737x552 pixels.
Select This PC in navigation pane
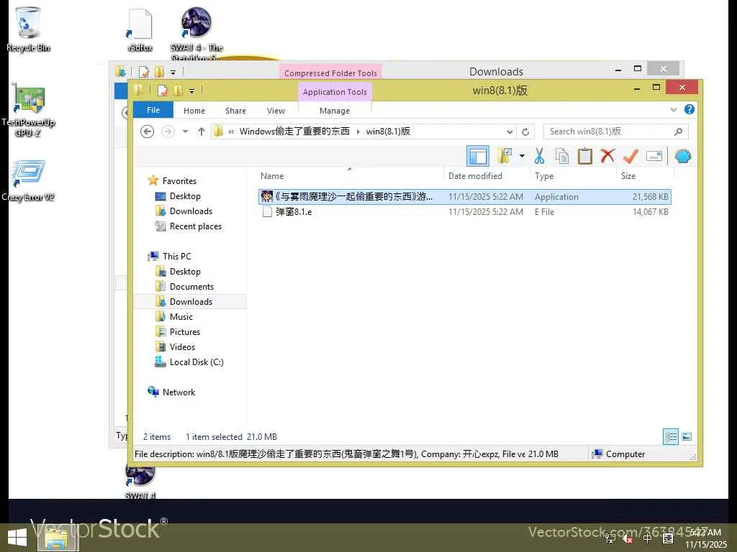coord(177,257)
